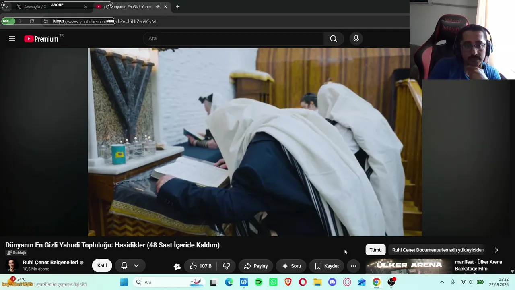Open WhatsApp from the taskbar
The image size is (515, 290).
[x=274, y=282]
